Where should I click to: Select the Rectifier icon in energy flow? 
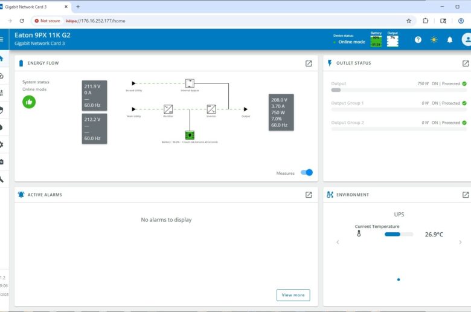(x=168, y=109)
